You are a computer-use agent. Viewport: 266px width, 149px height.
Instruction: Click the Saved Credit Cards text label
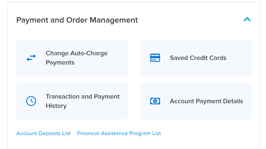(x=198, y=58)
